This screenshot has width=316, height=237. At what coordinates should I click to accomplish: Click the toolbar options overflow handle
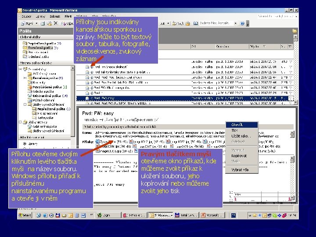click(x=248, y=24)
